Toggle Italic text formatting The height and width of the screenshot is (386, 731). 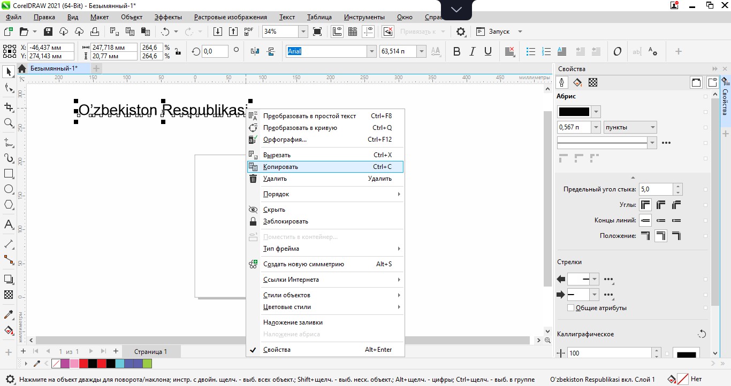coord(472,51)
